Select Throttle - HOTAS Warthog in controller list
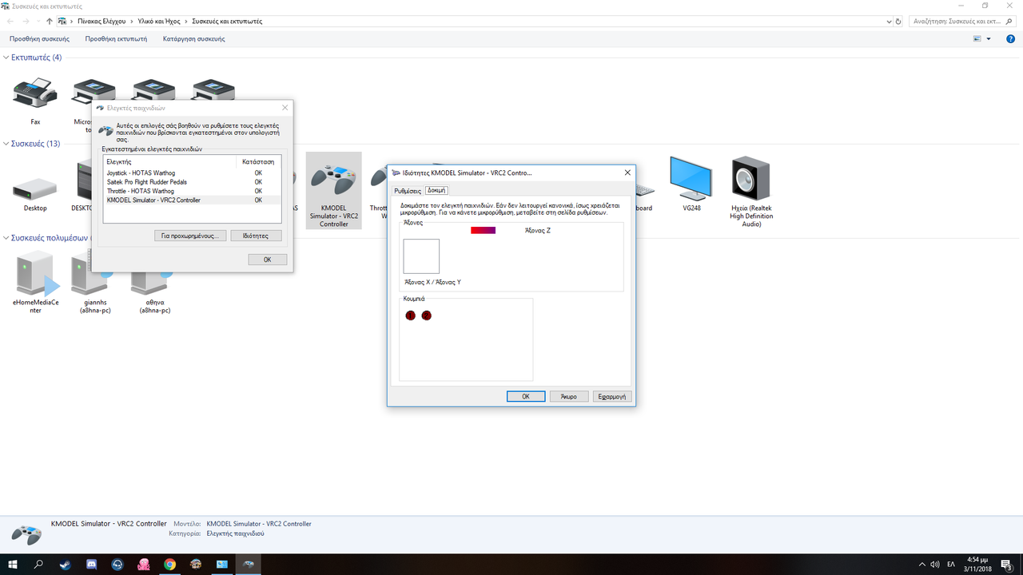1023x575 pixels. pyautogui.click(x=193, y=191)
